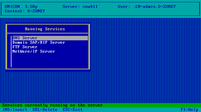This screenshot has height=112, width=201.
Task: Click INS=Insert hint in the bottom bar
Action: (15, 110)
